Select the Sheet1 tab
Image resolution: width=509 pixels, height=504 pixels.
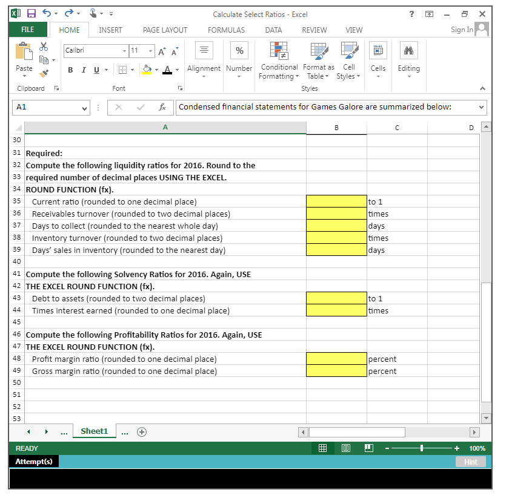tap(94, 431)
